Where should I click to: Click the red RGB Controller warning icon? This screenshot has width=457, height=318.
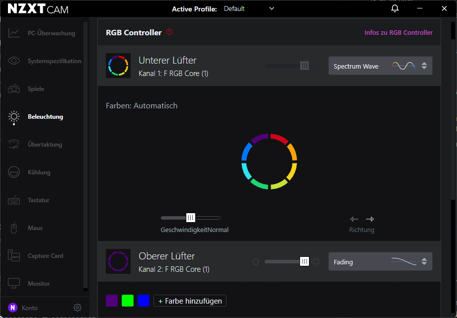[169, 32]
